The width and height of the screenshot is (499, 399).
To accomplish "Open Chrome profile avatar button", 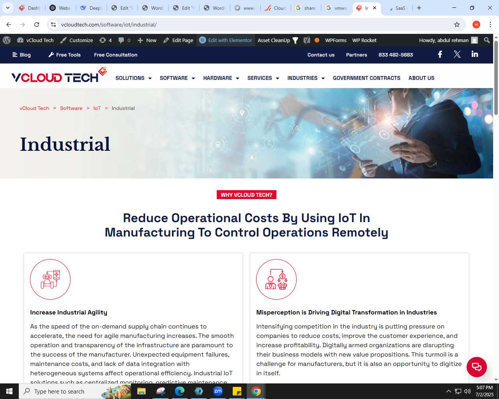I will tap(476, 25).
